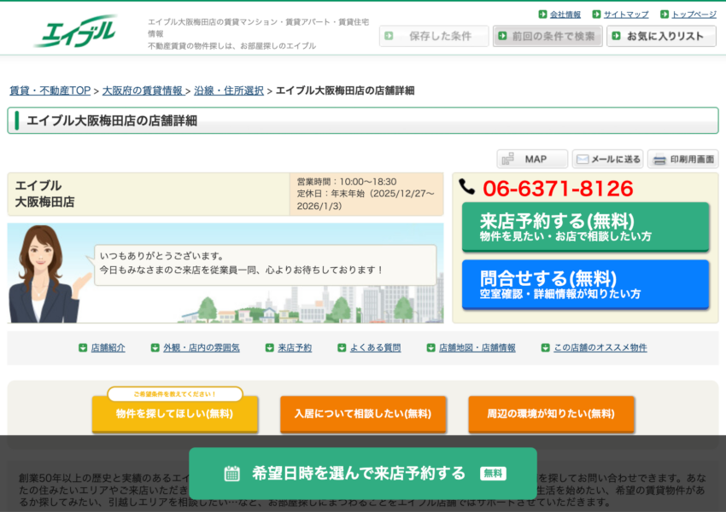
Task: Click the envelope icon in メールに送る
Action: click(x=583, y=159)
